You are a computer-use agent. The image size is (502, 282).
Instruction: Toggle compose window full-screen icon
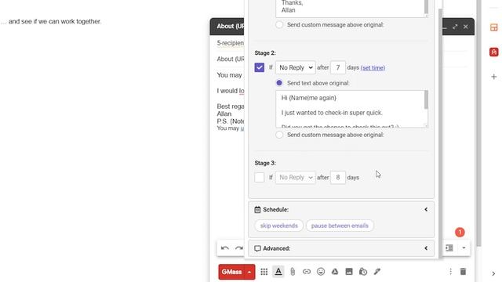(x=455, y=27)
